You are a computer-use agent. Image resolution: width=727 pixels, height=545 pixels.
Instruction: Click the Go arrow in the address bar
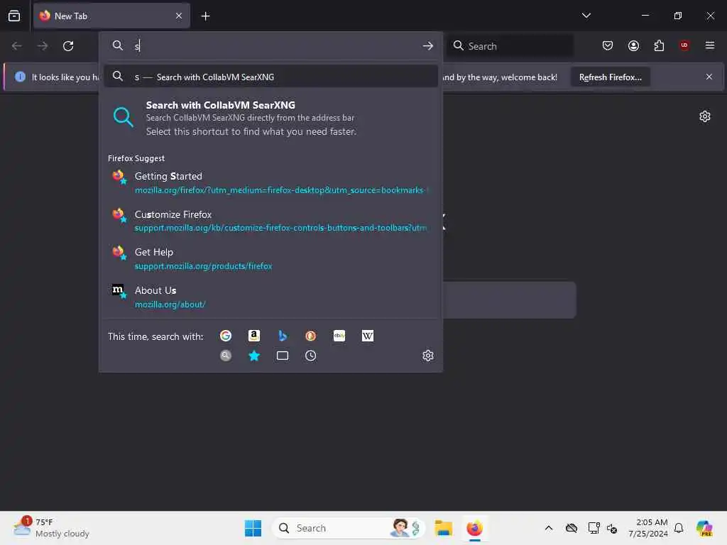[x=428, y=46]
